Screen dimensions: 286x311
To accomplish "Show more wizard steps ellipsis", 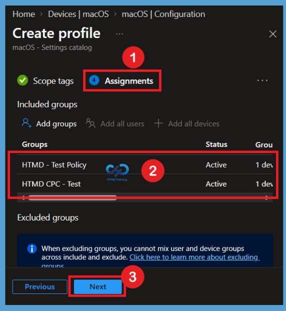I will coord(262,80).
